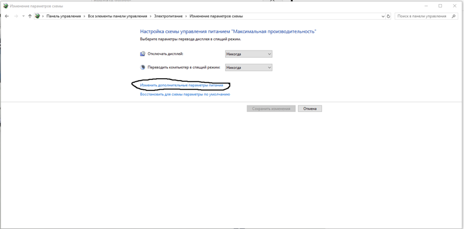Minimize the window
Image resolution: width=464 pixels, height=229 pixels.
click(x=426, y=6)
